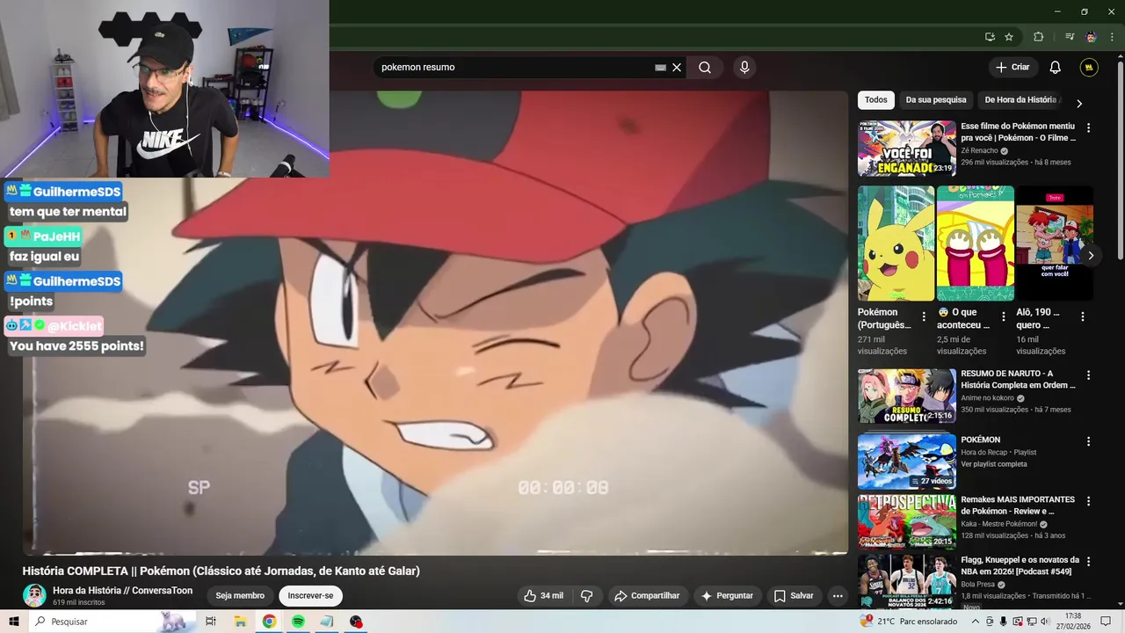Open clock showing 17:38

click(1073, 622)
